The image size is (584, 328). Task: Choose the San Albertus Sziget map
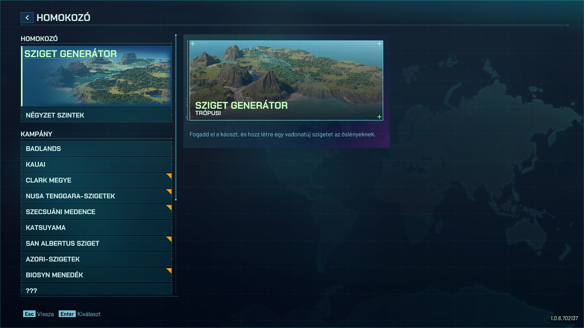(96, 244)
